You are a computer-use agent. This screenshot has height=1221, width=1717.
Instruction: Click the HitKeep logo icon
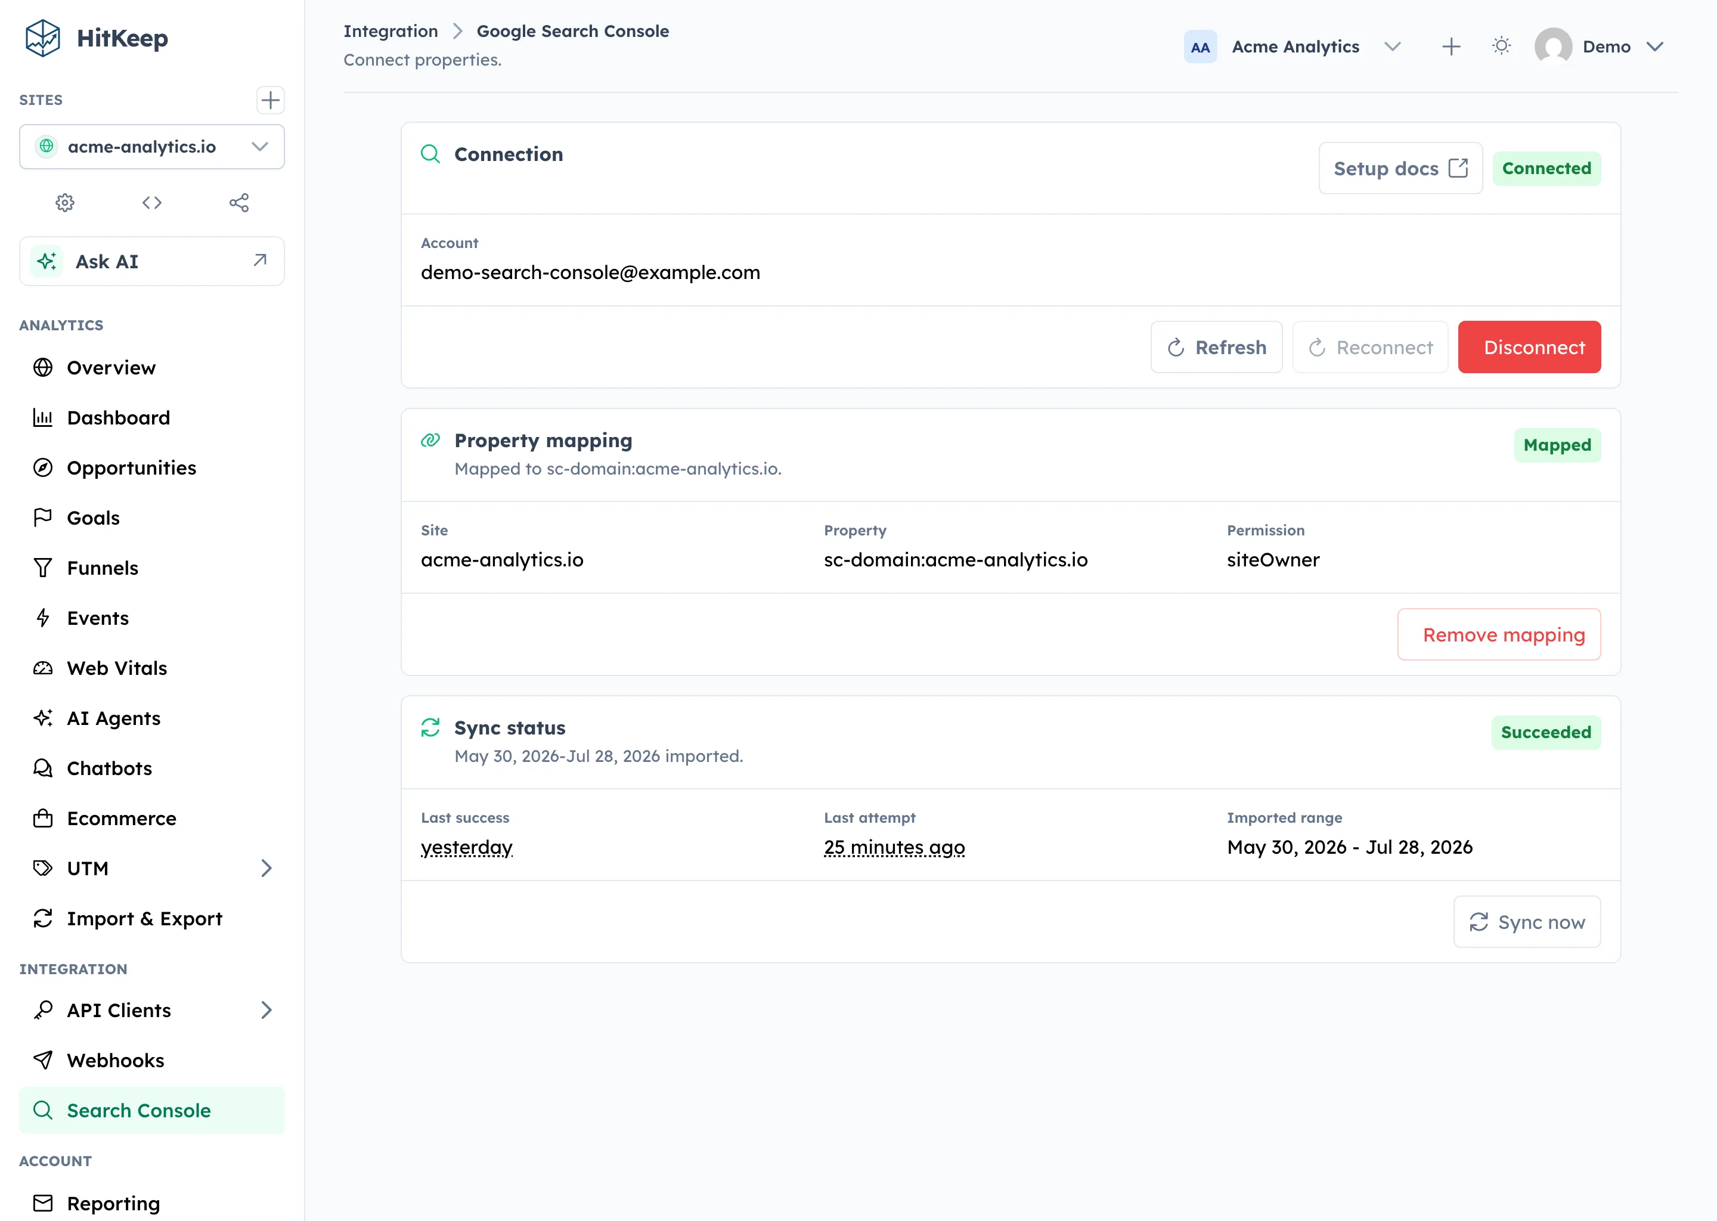pos(43,38)
